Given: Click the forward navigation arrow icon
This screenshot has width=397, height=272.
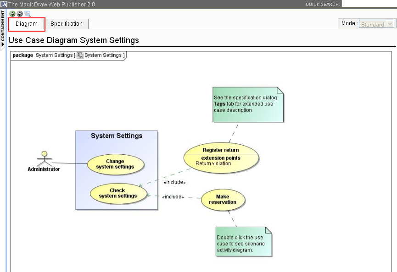Looking at the screenshot, I should coord(20,14).
